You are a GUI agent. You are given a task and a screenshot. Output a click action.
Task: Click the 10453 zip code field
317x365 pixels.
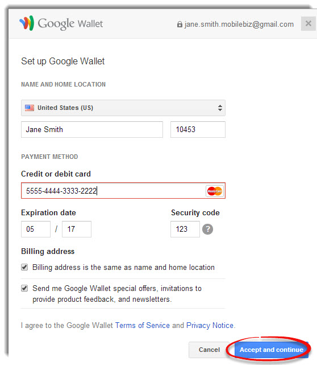pos(198,129)
